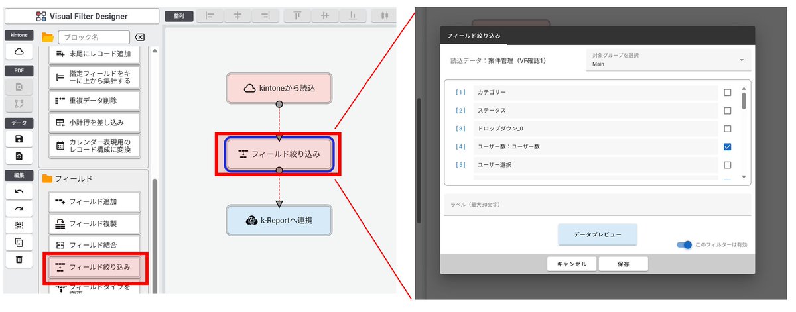Click the kintone cloud icon in sidebar
The image size is (796, 312).
click(x=19, y=52)
